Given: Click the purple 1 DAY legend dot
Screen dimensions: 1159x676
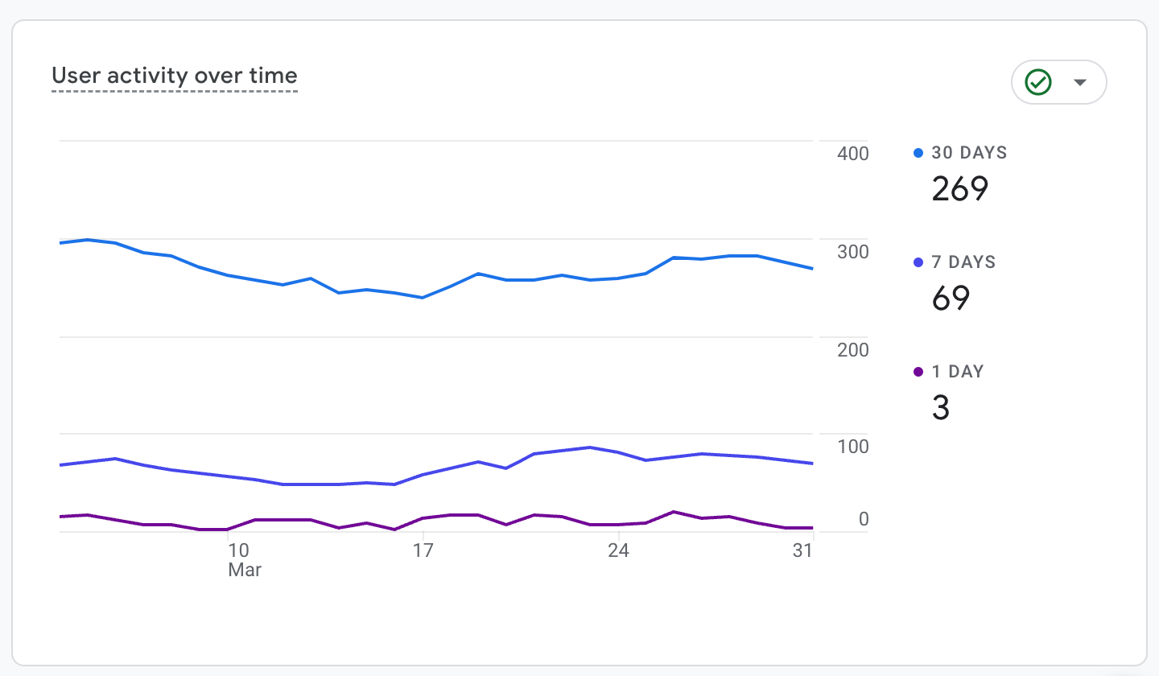Looking at the screenshot, I should pos(918,372).
